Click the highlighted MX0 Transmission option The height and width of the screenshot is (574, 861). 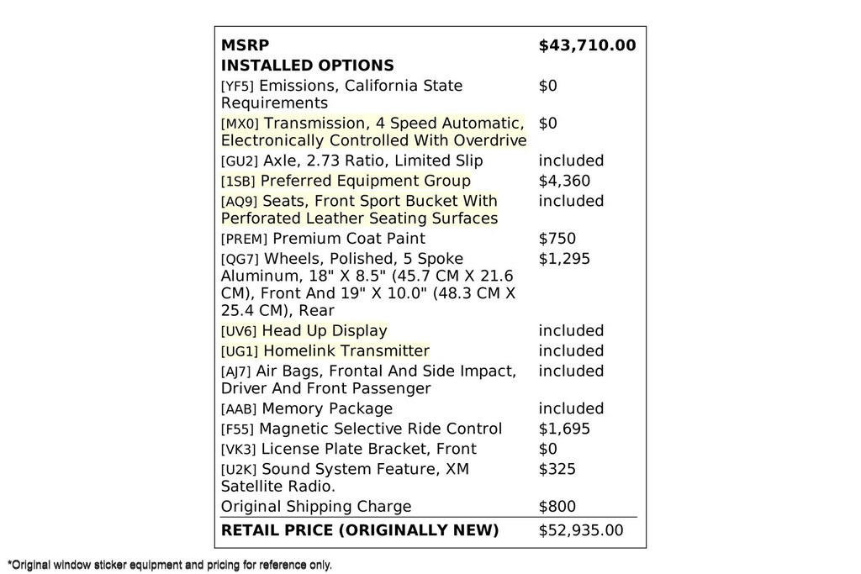(x=373, y=132)
